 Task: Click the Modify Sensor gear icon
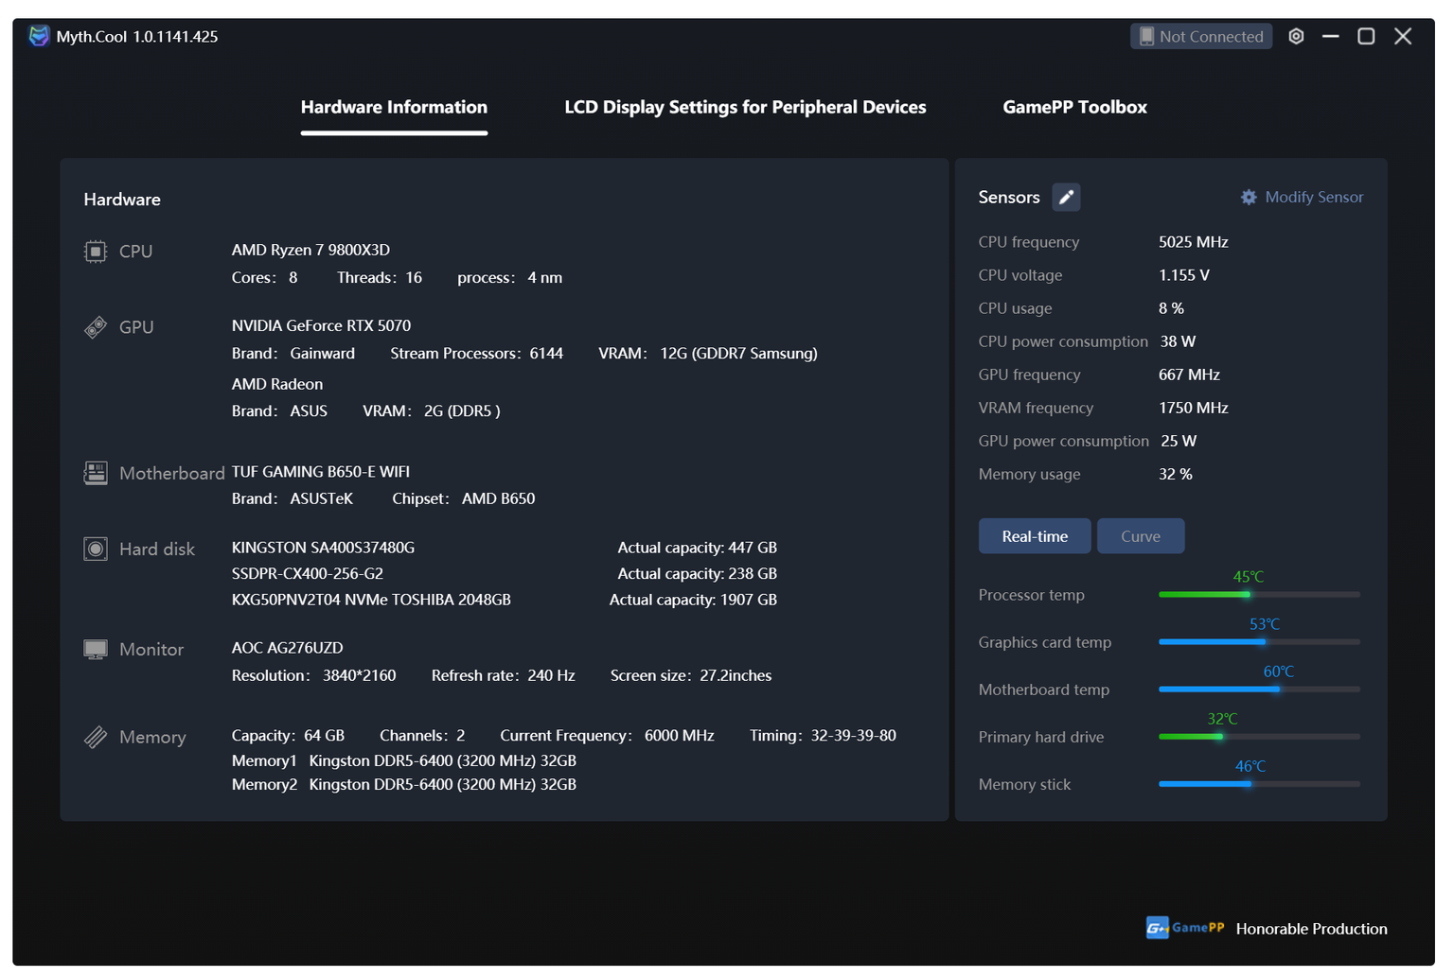point(1249,197)
